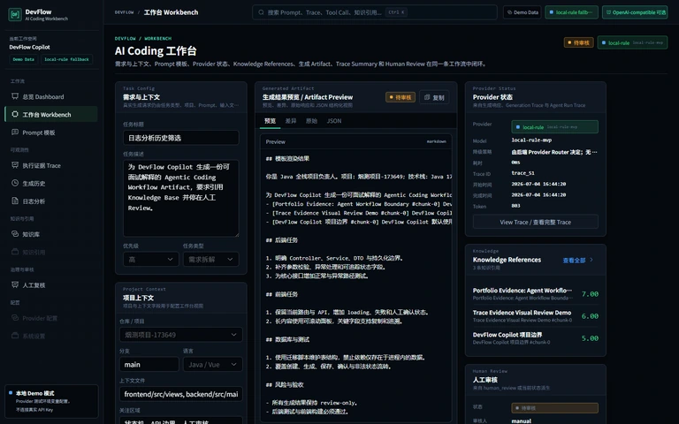Focus the search Prompt, Trace field

pyautogui.click(x=375, y=12)
